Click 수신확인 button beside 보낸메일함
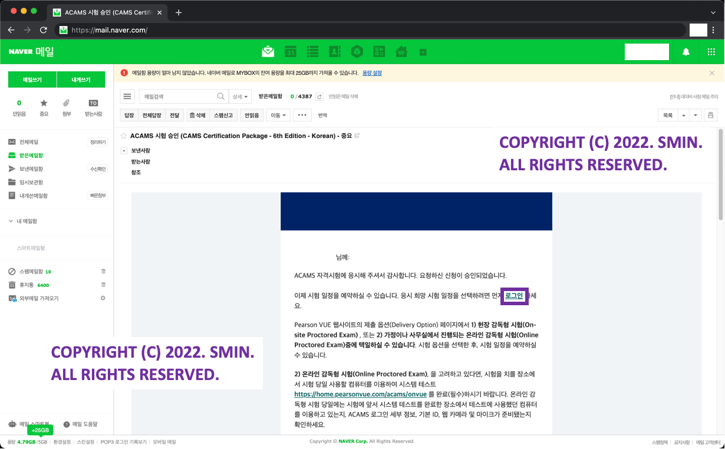 (97, 169)
